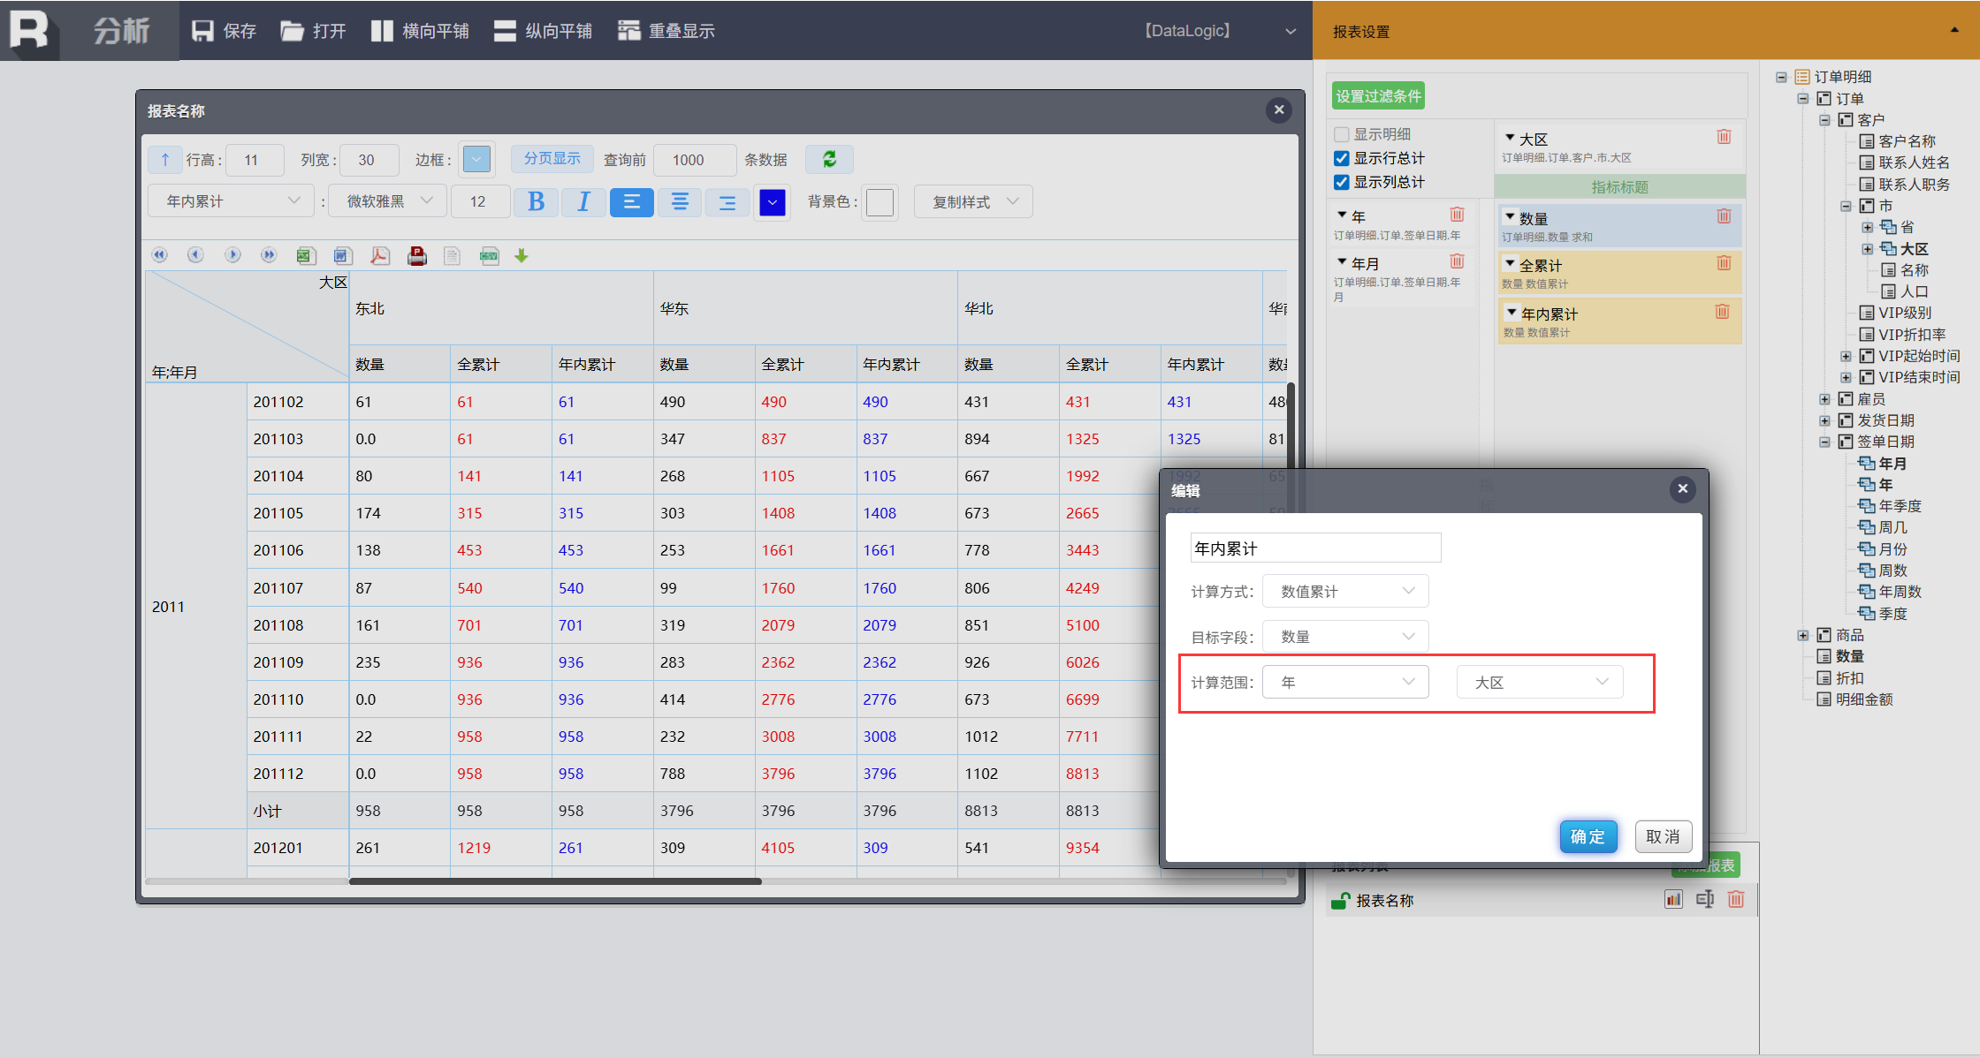
Task: Toggle the 显示列总计 checkbox
Action: [x=1342, y=182]
